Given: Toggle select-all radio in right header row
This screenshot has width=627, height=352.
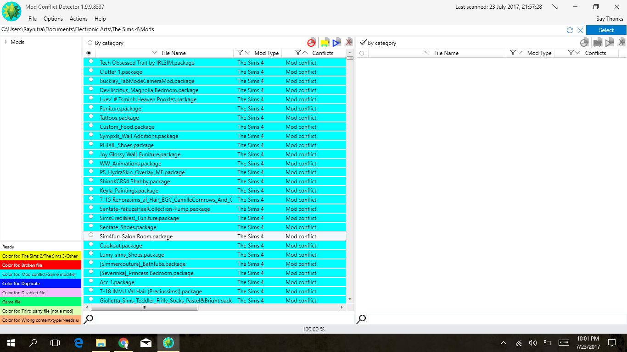Looking at the screenshot, I should pyautogui.click(x=362, y=53).
